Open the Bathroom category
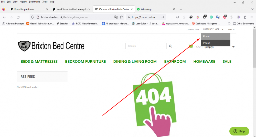 point(175,62)
